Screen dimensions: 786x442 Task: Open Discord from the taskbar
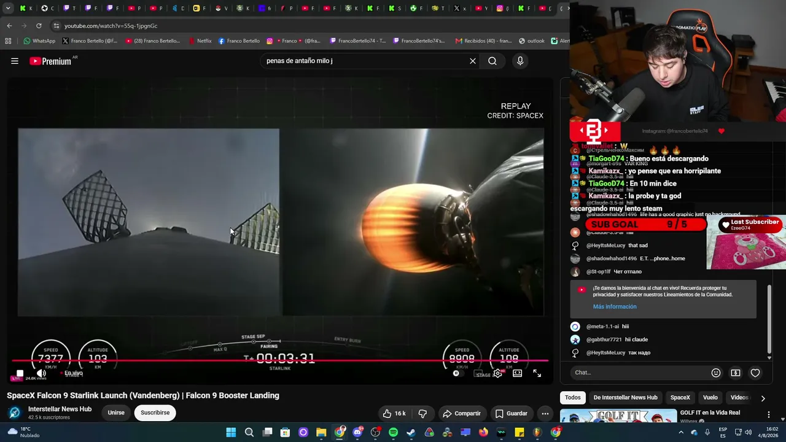pos(357,432)
